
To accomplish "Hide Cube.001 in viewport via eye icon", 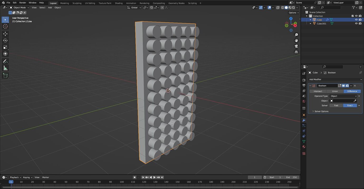I will (x=356, y=23).
